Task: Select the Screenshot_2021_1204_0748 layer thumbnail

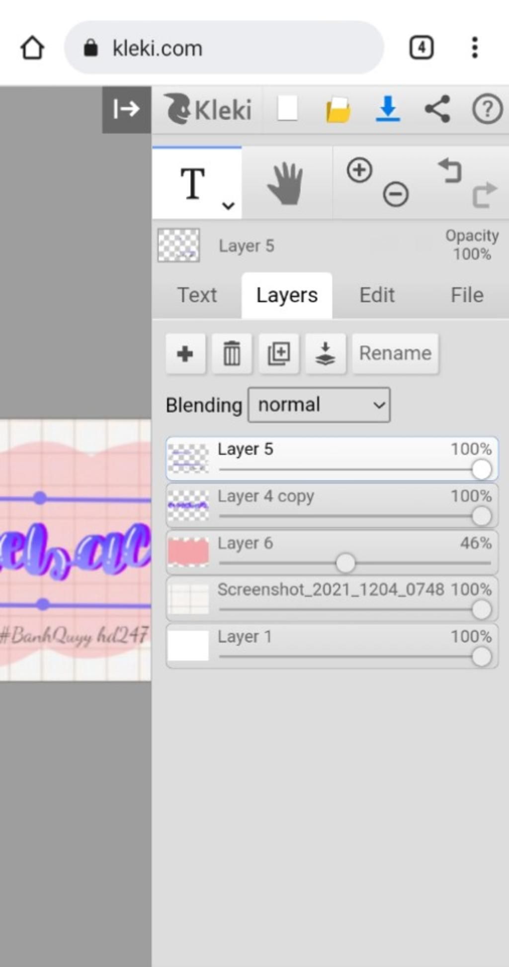Action: 188,599
